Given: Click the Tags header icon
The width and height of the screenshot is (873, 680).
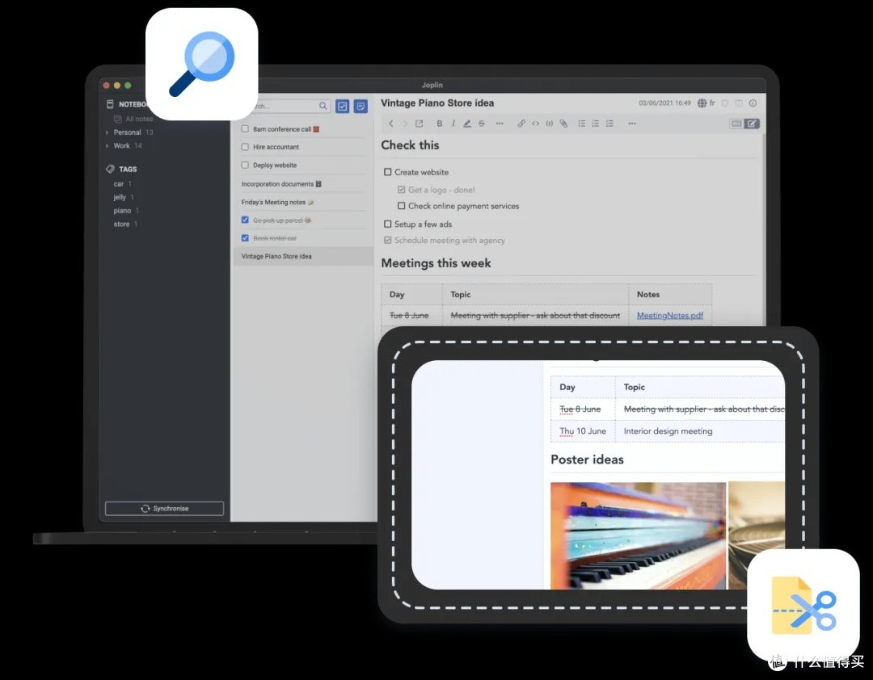Looking at the screenshot, I should 110,169.
